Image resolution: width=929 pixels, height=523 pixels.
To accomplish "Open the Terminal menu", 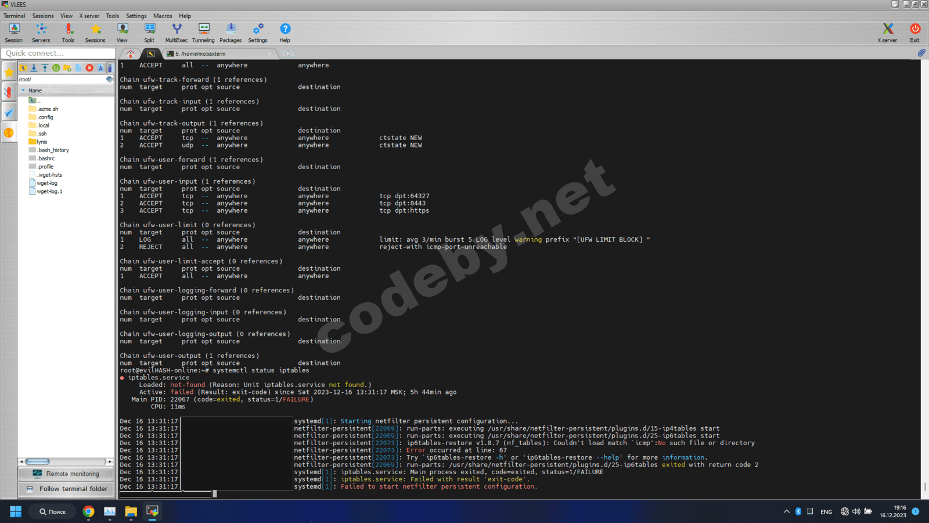I will (15, 16).
